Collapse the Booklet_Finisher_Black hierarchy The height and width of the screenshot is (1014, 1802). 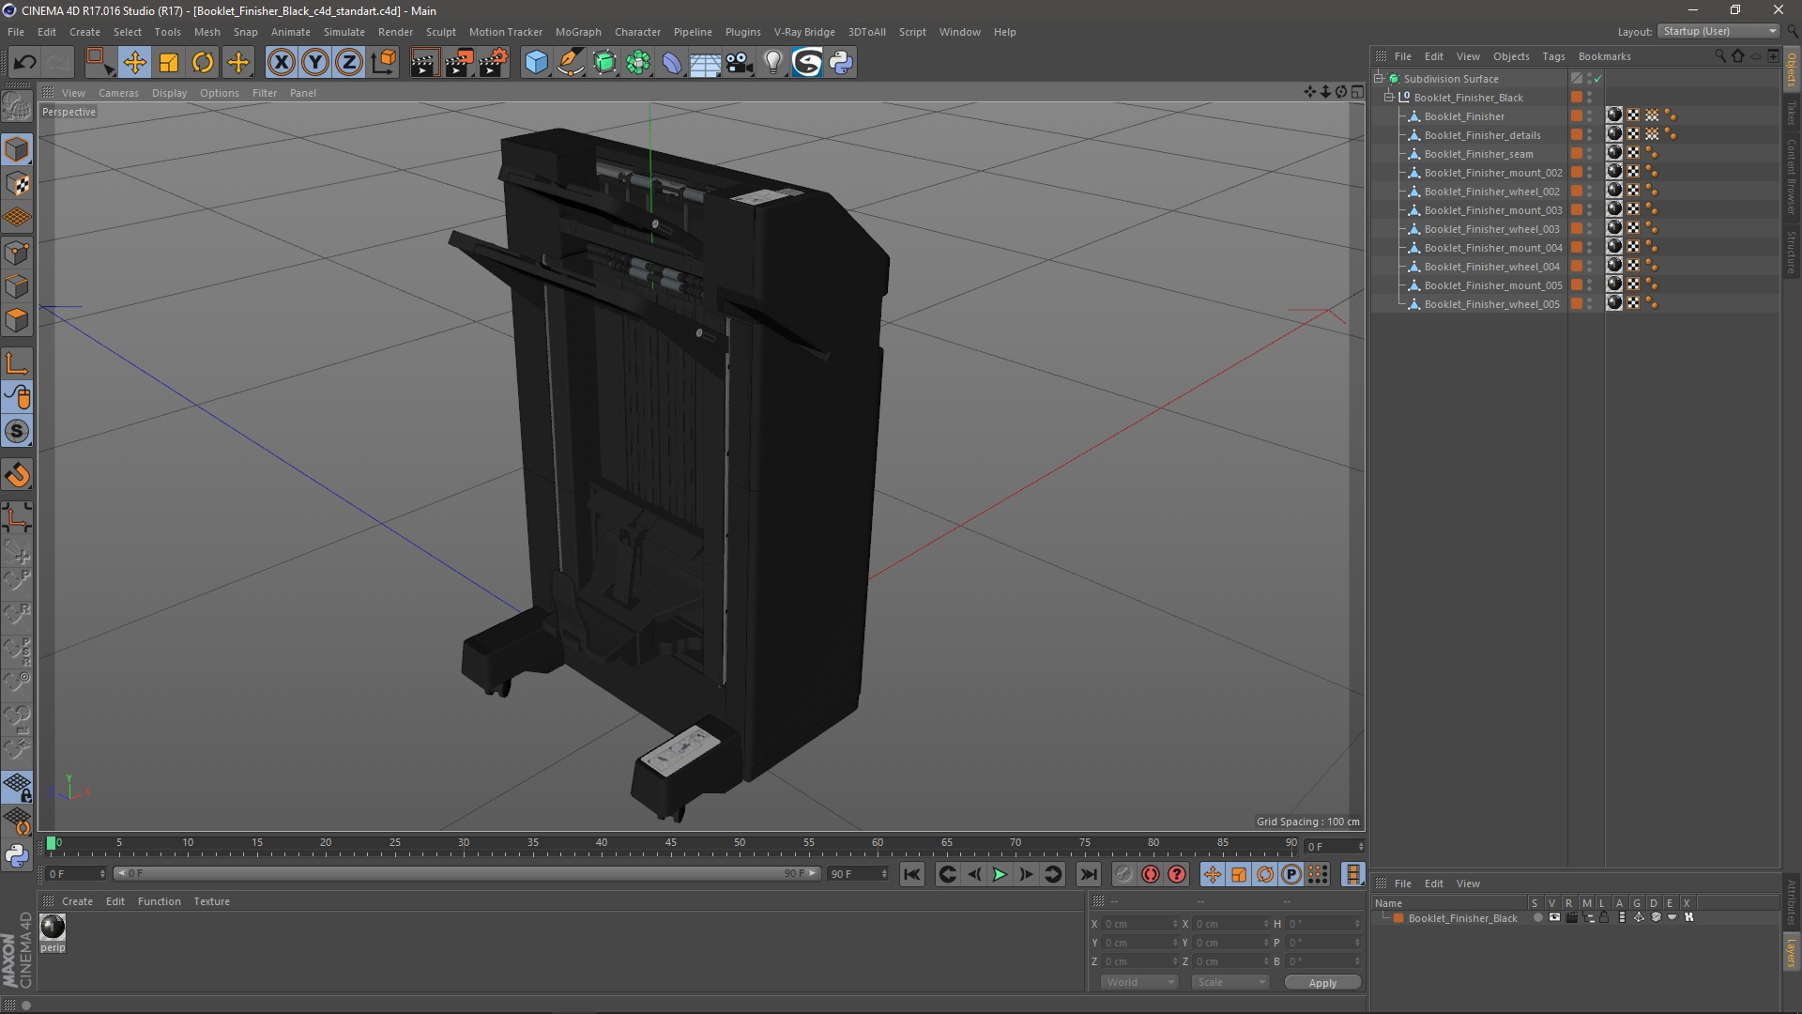(1389, 98)
